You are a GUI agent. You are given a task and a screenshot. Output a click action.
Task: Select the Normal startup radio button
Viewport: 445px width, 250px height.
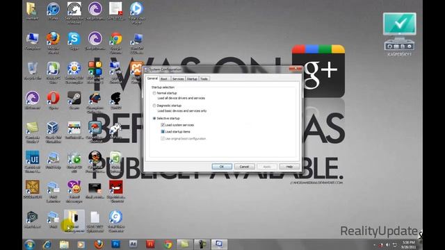[x=154, y=93]
